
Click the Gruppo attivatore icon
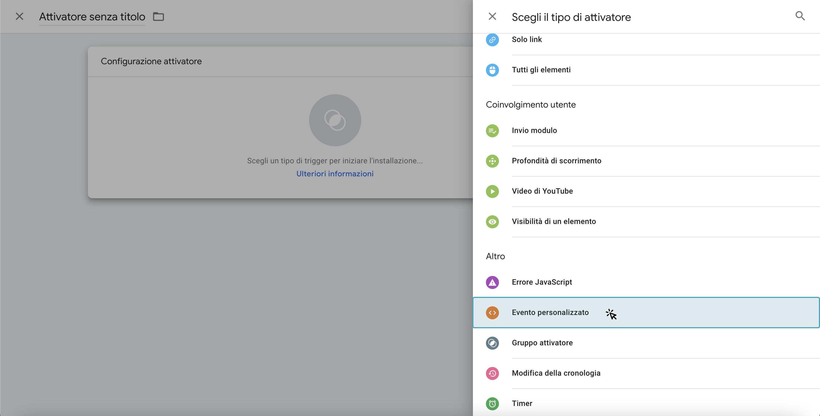492,343
